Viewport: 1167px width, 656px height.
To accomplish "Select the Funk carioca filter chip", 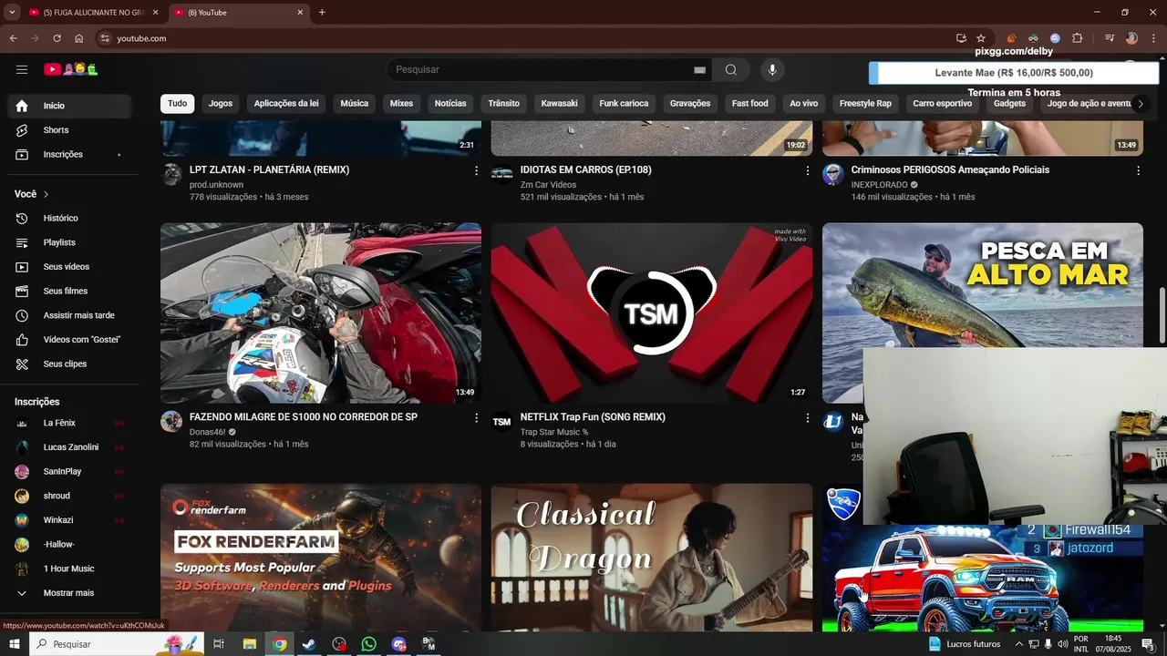I will pos(624,104).
